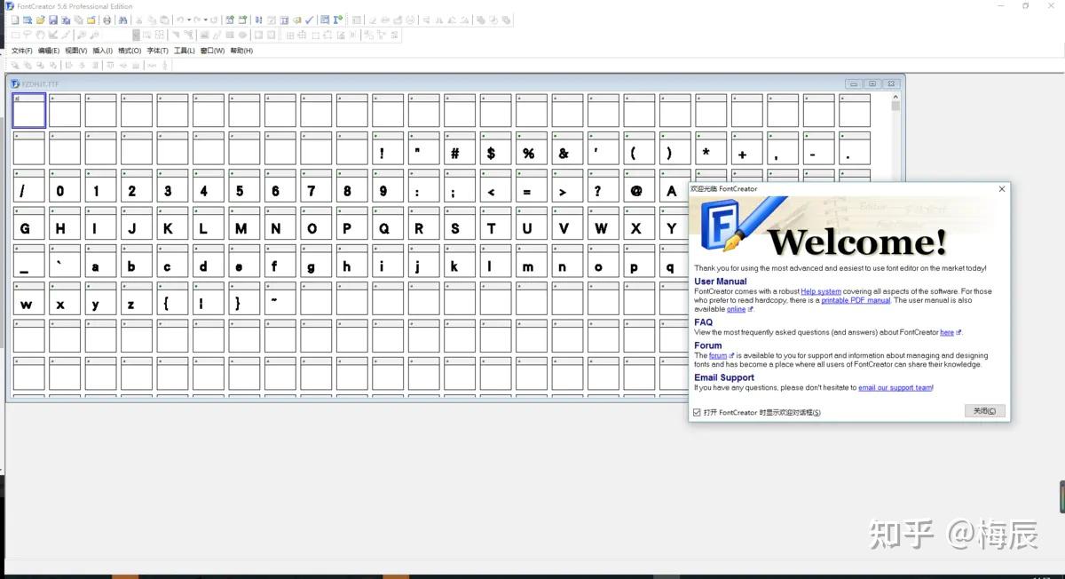Maximize the FZDHJT.TTF glyph window
Screen dimensions: 1065x579
click(872, 83)
